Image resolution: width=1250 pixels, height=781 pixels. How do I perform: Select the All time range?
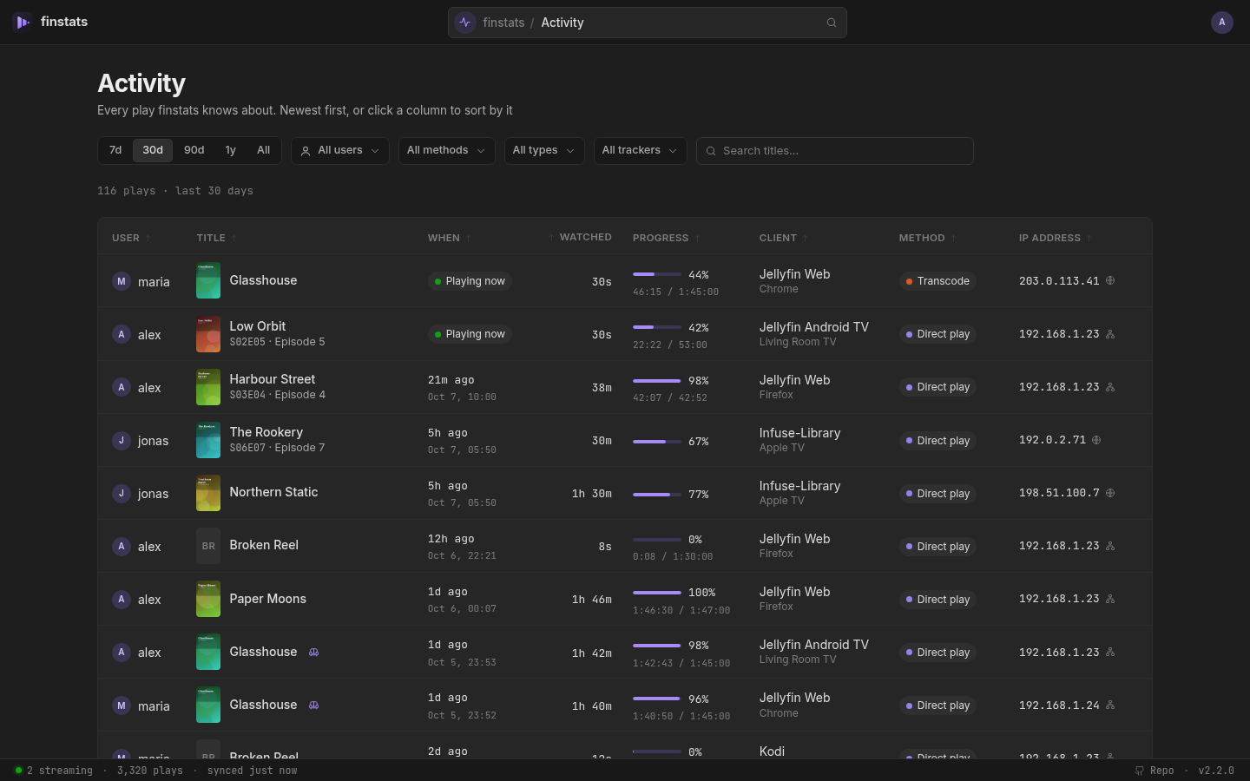[264, 150]
